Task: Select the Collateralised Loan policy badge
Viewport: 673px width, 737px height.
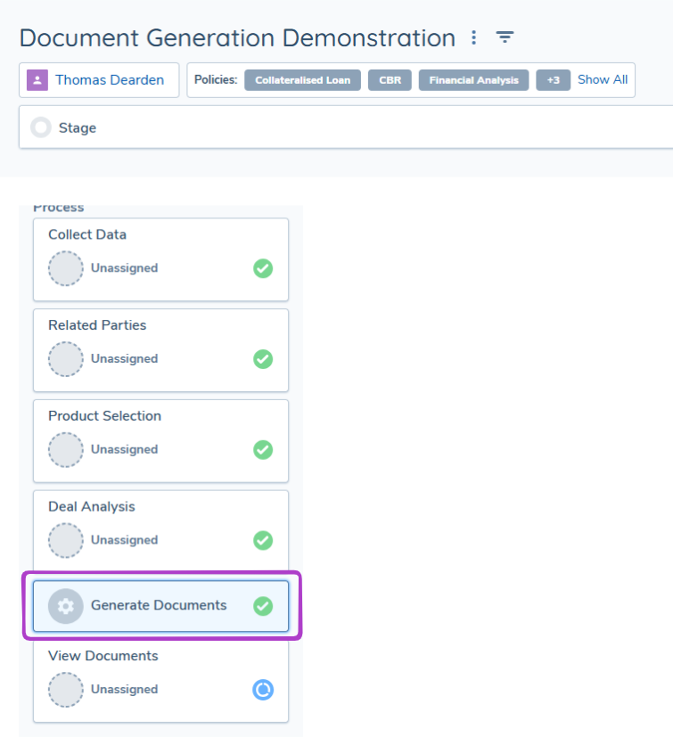Action: click(302, 79)
